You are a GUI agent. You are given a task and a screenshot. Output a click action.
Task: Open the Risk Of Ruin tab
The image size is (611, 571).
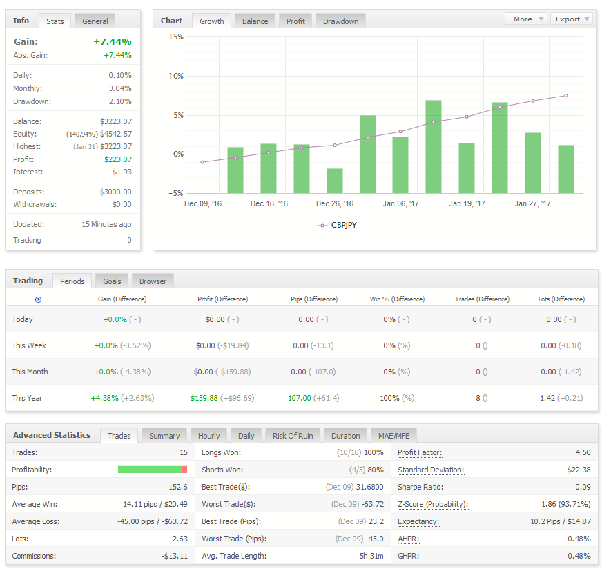[x=293, y=436]
